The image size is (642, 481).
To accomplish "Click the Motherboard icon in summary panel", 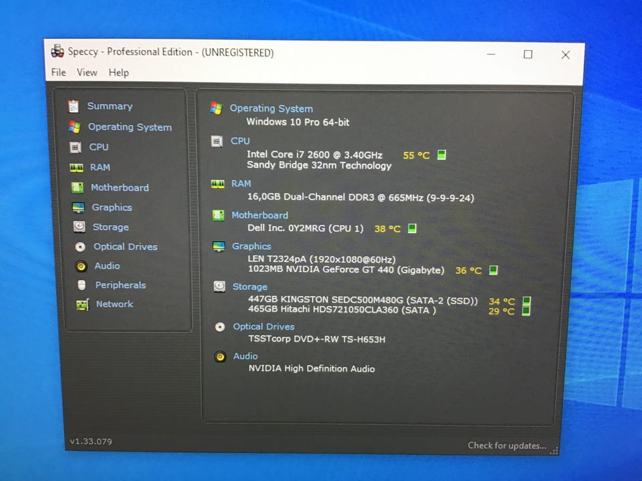I will click(x=218, y=215).
